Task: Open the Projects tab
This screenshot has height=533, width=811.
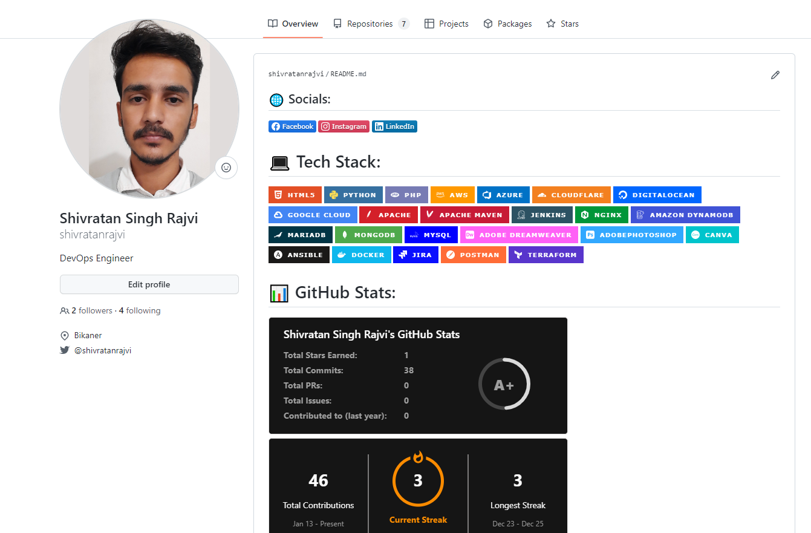Action: (x=446, y=24)
